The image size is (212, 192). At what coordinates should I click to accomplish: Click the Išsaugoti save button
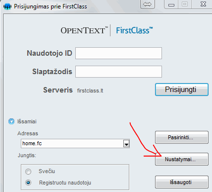182,182
